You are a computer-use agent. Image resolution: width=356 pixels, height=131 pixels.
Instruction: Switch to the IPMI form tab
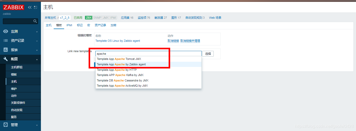pyautogui.click(x=69, y=25)
